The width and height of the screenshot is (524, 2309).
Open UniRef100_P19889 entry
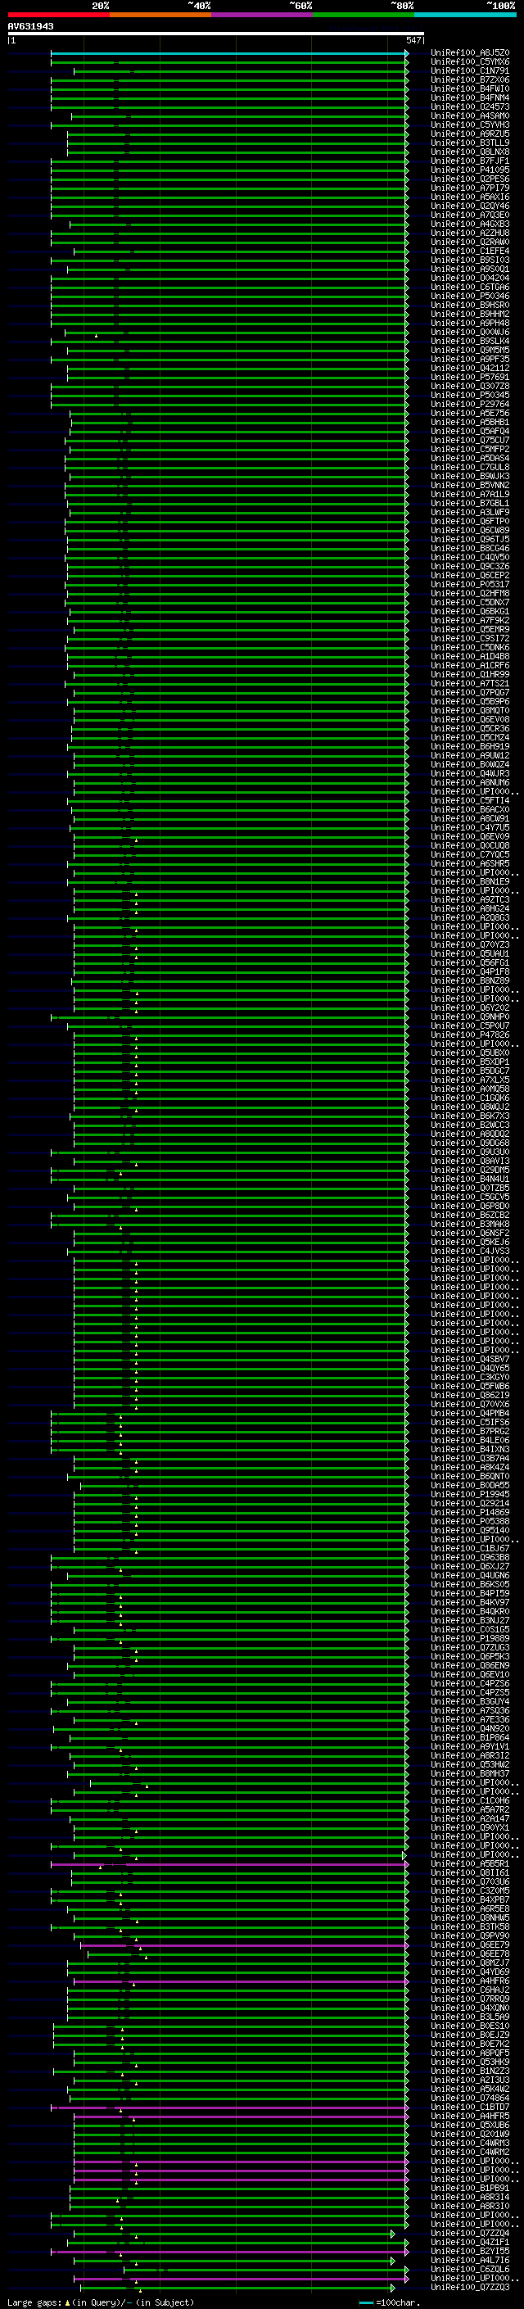(x=470, y=1638)
